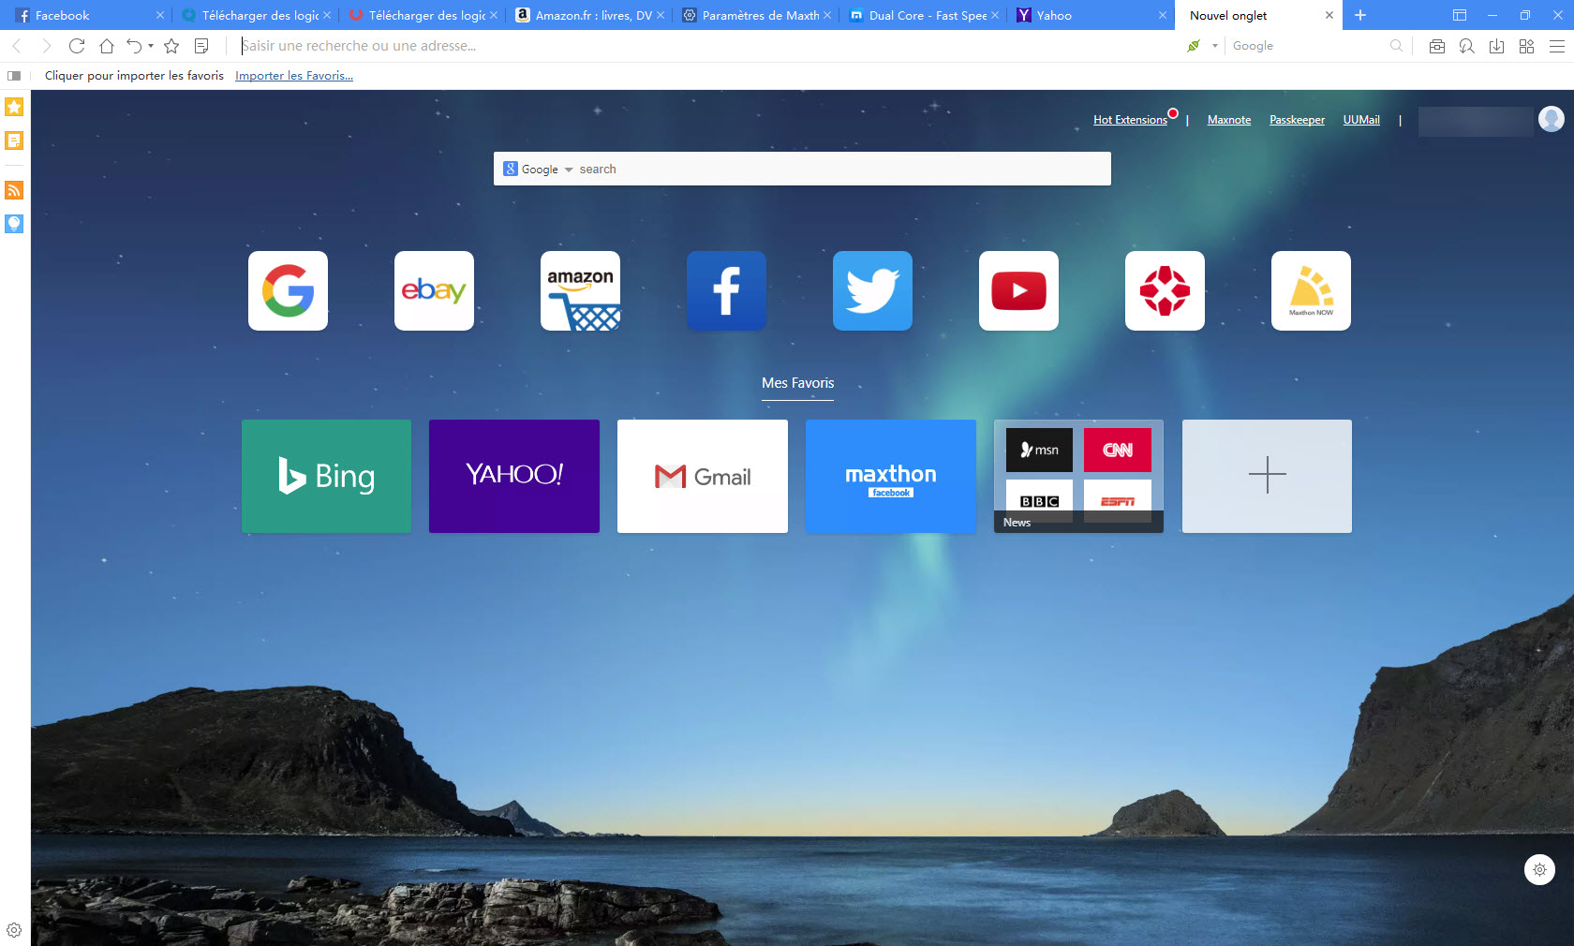Close the Yahoo tab

pyautogui.click(x=1163, y=15)
